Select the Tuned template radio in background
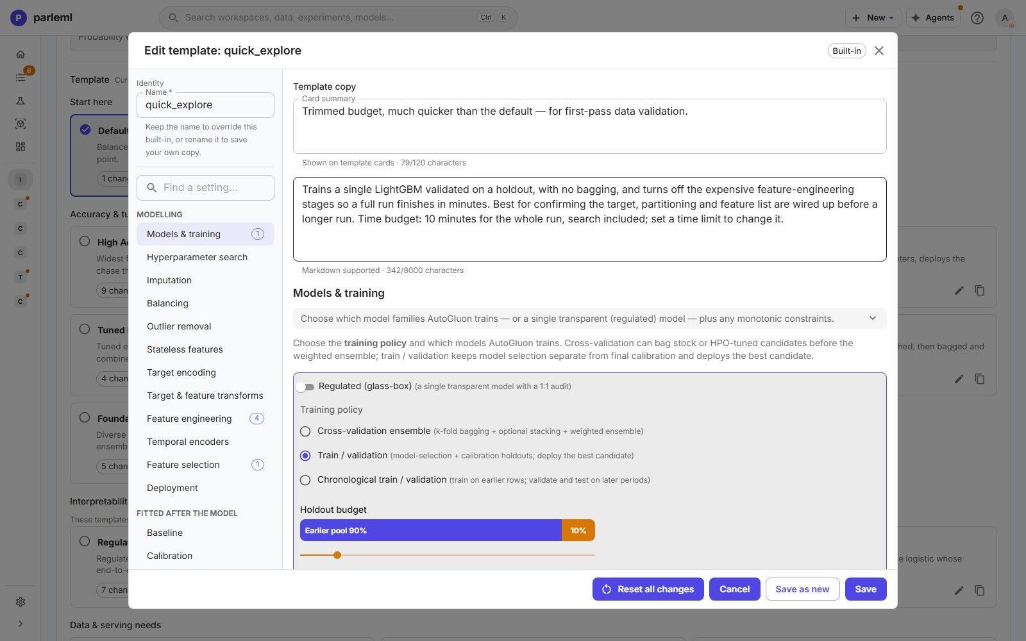The image size is (1026, 641). pos(85,329)
